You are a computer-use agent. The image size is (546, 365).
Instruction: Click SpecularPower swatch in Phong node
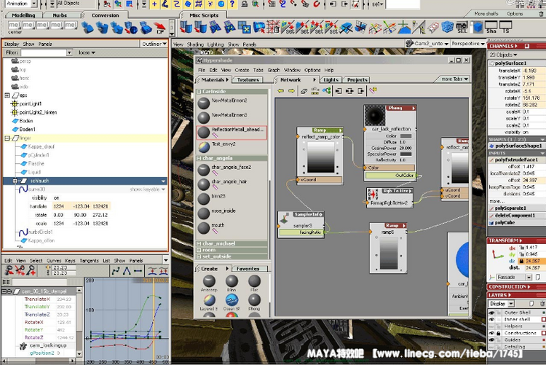point(405,154)
